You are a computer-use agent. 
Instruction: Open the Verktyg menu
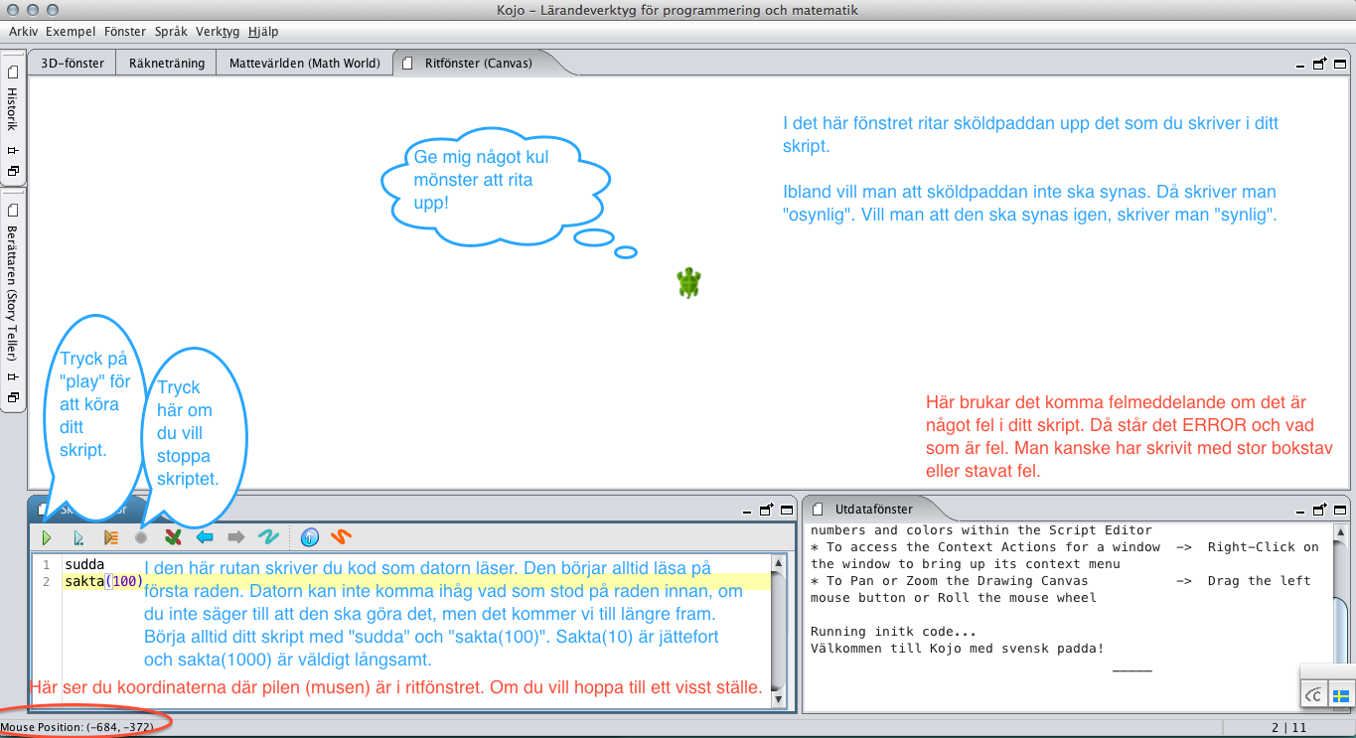point(218,32)
